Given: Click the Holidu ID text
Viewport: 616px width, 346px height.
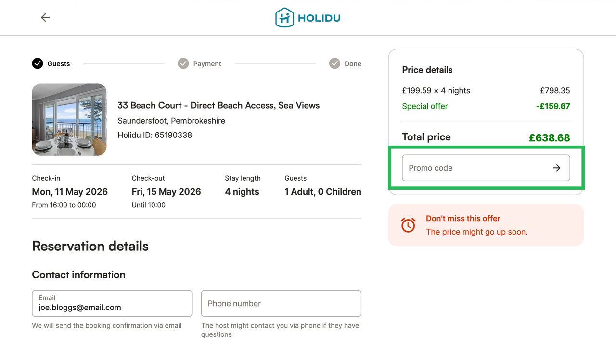Looking at the screenshot, I should point(154,135).
